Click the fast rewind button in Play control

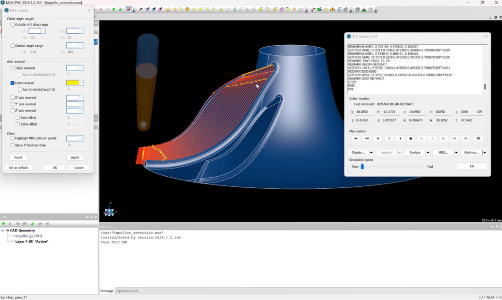[367, 139]
